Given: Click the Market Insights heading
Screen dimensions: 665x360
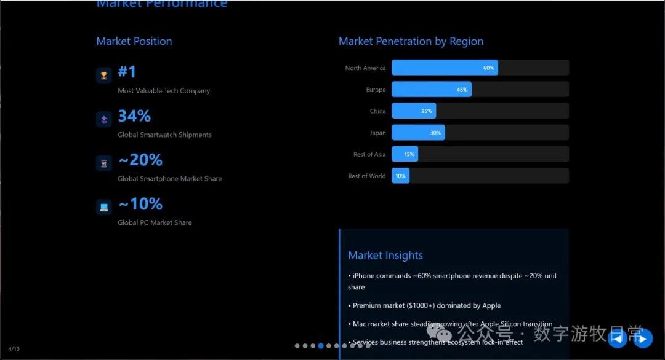Looking at the screenshot, I should point(385,256).
